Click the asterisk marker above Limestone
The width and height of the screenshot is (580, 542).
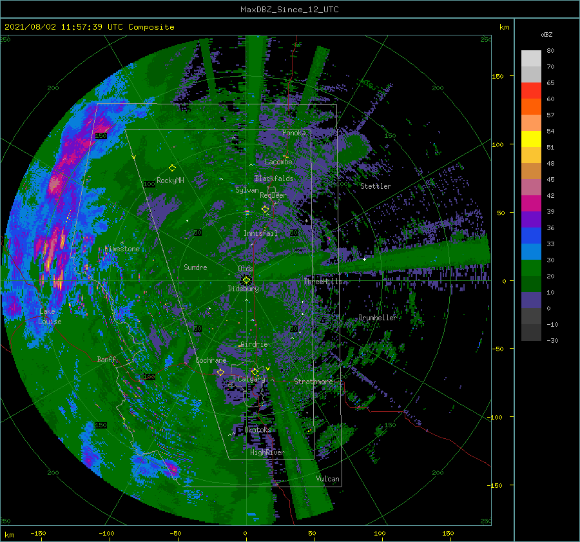click(122, 243)
